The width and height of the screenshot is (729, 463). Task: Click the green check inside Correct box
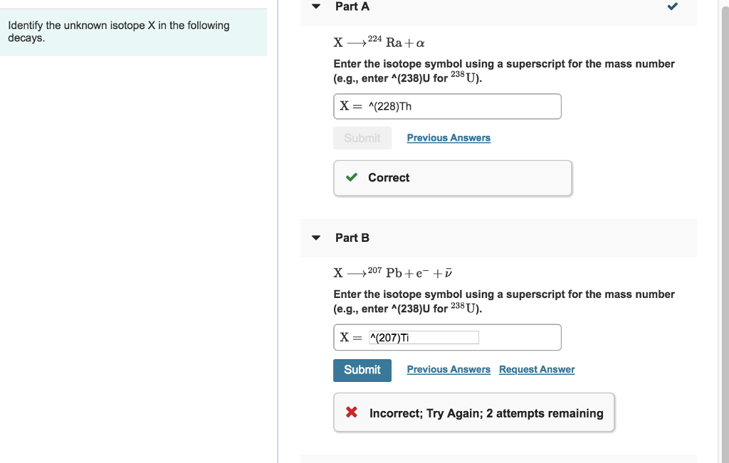[x=351, y=177]
